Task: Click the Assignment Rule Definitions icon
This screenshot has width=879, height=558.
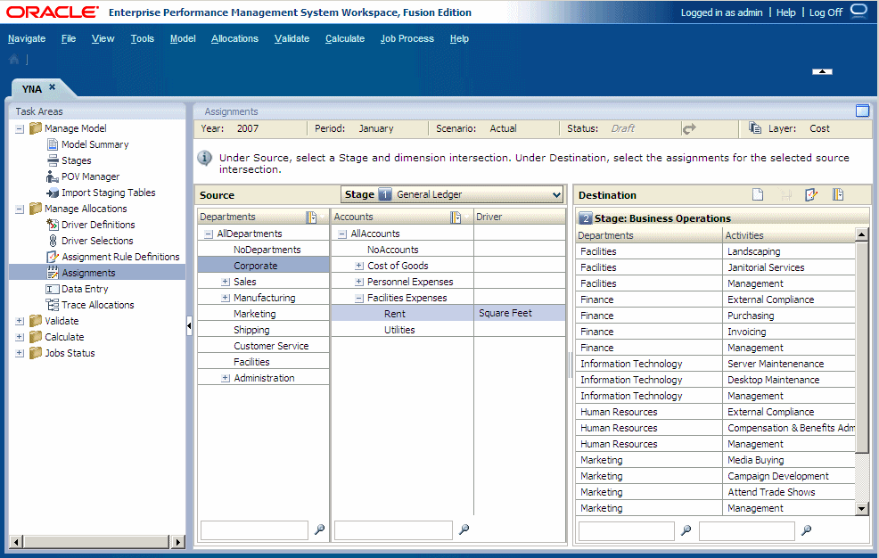Action: 53,257
